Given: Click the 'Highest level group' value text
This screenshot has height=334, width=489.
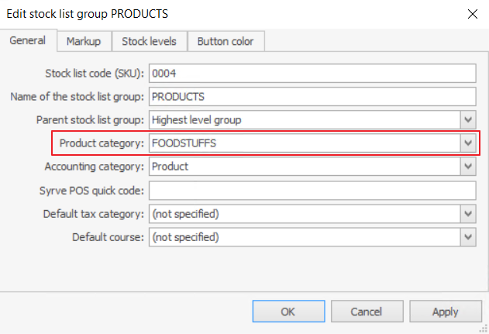Looking at the screenshot, I should 198,120.
